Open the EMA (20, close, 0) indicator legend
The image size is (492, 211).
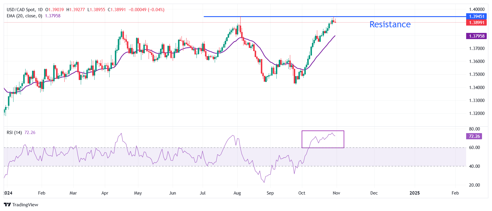(24, 16)
